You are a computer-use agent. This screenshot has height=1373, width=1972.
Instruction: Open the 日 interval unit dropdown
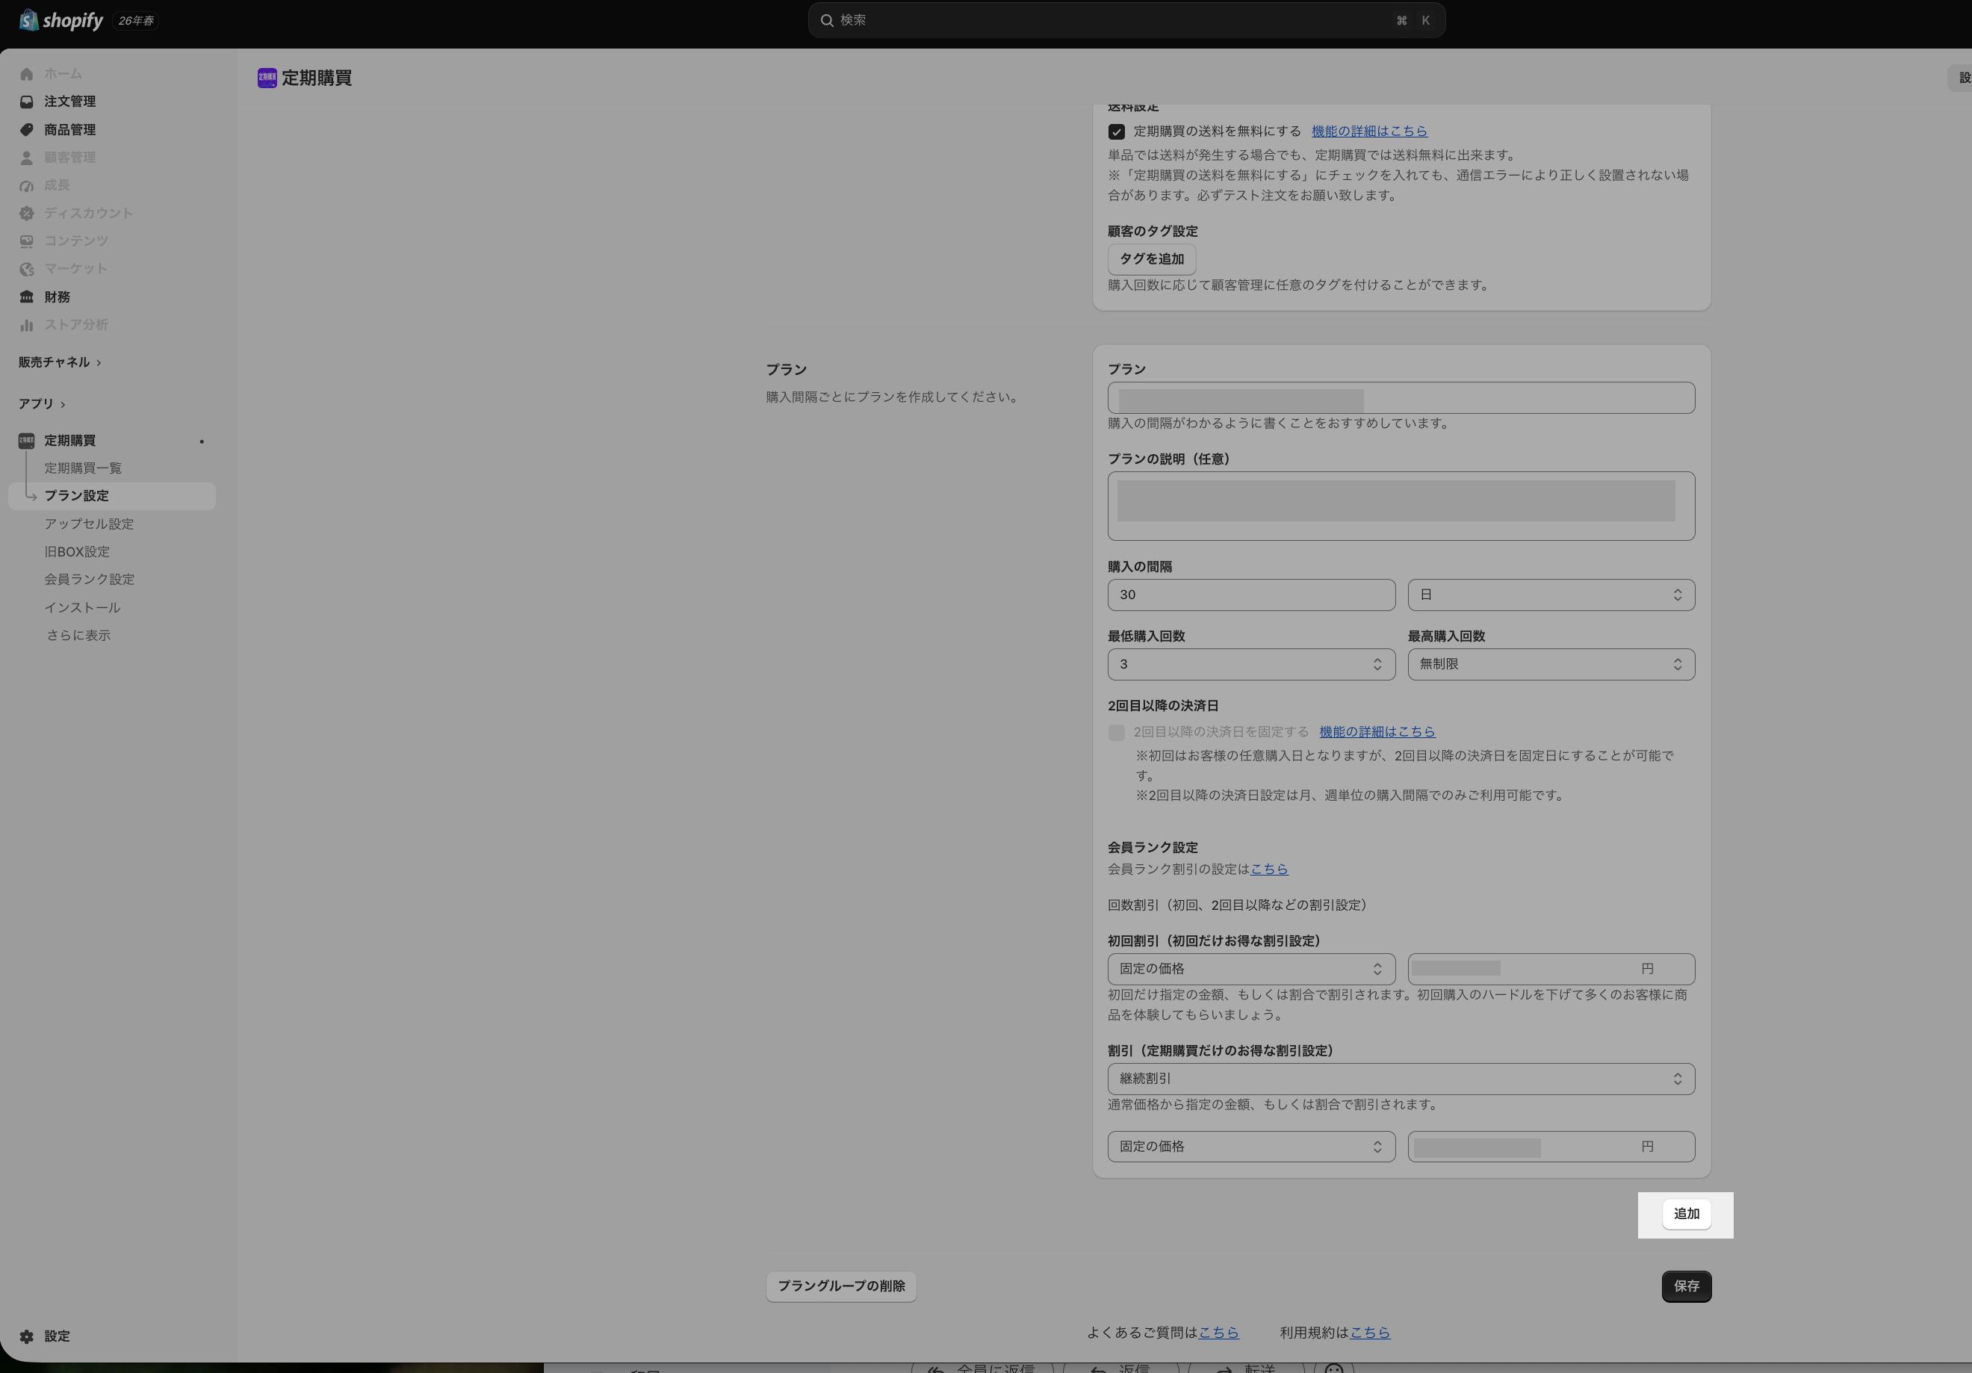tap(1551, 595)
